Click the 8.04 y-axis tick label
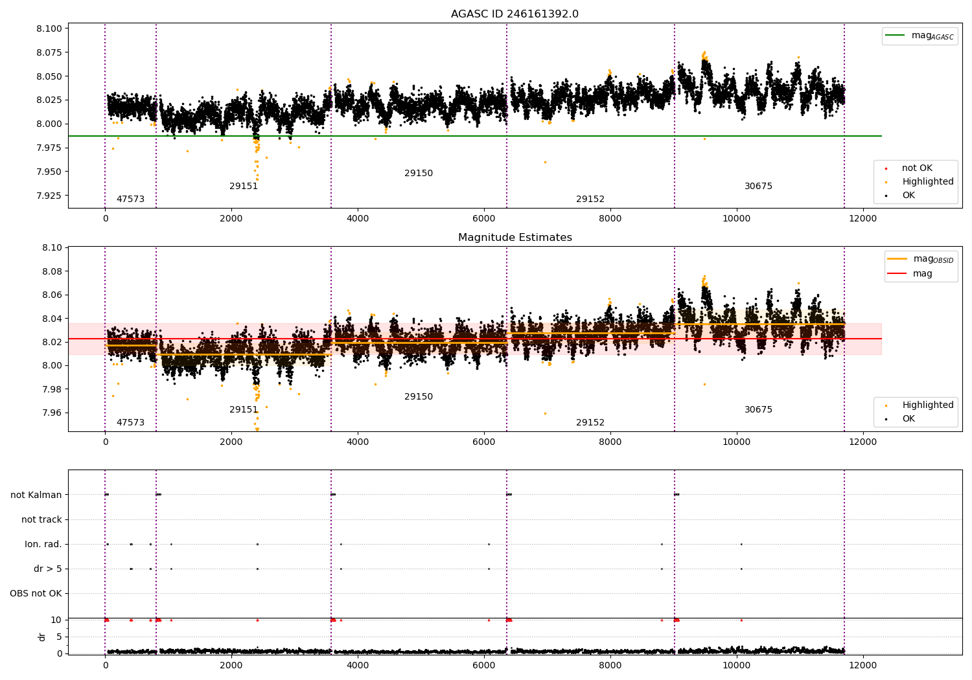 point(51,319)
